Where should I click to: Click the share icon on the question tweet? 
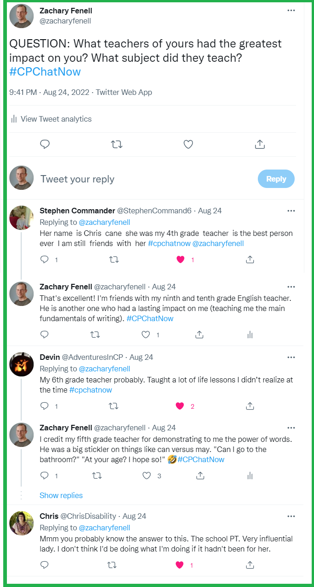(260, 144)
